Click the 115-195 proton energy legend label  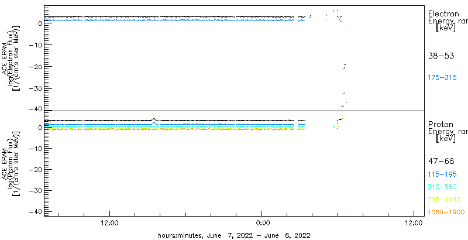pos(442,174)
